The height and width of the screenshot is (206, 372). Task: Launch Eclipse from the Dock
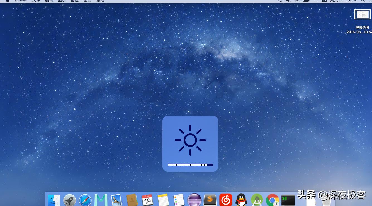click(x=194, y=200)
